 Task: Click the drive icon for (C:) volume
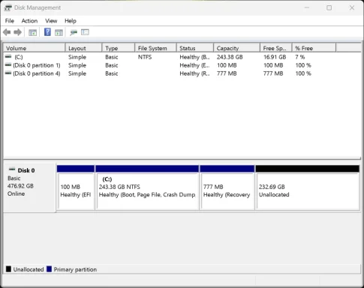click(8, 57)
